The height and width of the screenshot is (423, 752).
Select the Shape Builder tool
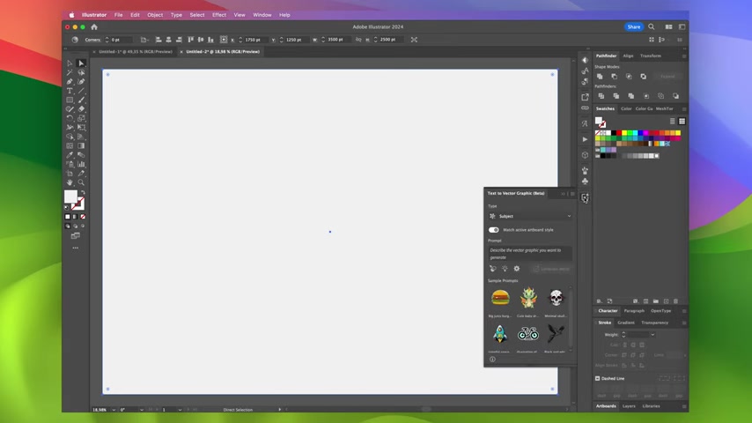pos(70,137)
